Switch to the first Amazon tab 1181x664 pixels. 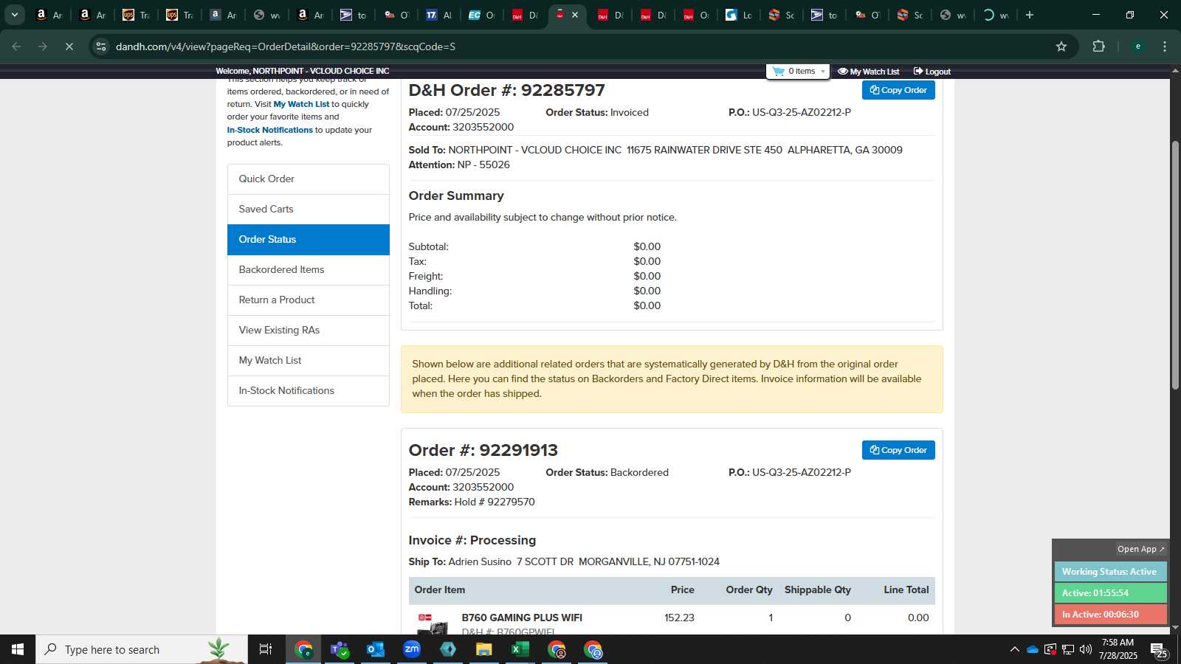point(49,15)
